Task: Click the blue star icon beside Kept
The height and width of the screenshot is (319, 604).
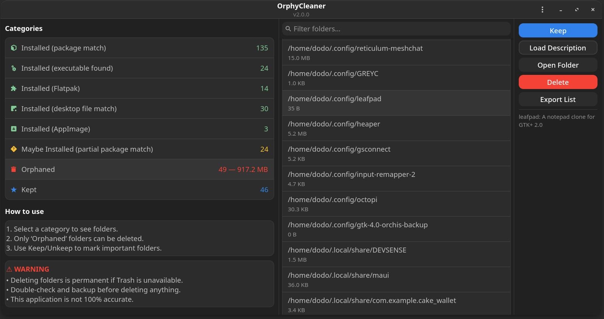Action: pos(14,189)
